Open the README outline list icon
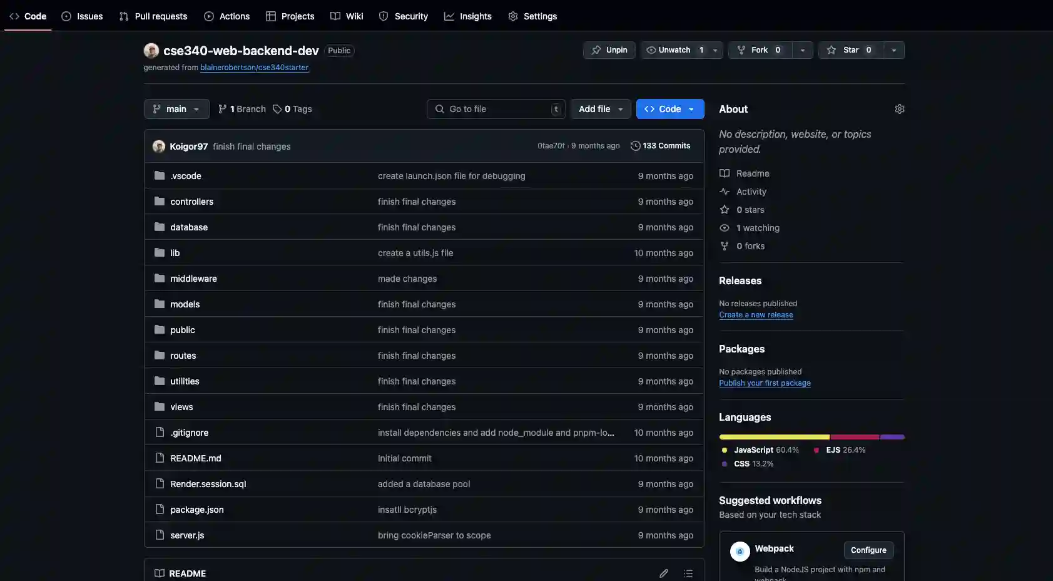Screen dimensions: 1053x581 688,573
